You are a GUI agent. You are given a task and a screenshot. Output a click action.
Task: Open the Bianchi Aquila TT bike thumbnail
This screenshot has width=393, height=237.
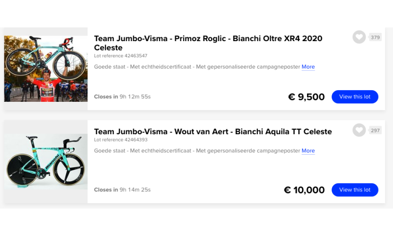click(x=46, y=161)
